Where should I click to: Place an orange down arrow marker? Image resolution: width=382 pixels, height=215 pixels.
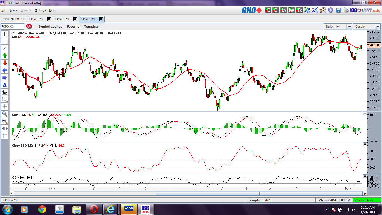[5, 63]
